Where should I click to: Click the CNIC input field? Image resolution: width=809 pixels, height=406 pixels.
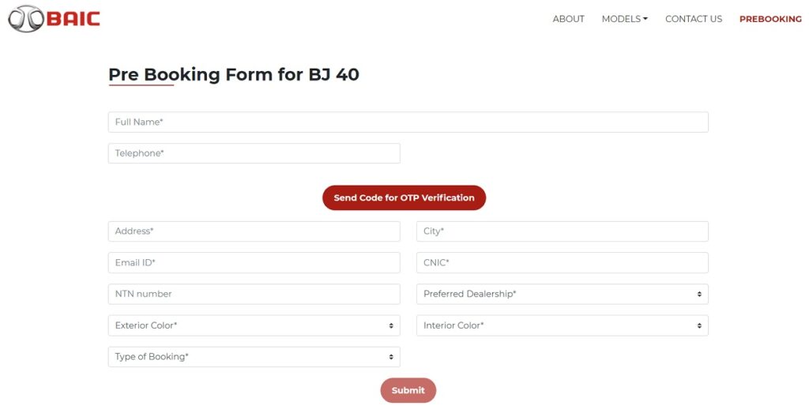coord(563,262)
